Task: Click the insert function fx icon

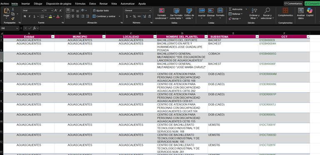Action: 35,28
